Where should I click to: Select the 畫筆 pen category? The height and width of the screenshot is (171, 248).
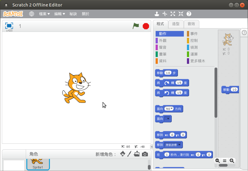click(170, 54)
